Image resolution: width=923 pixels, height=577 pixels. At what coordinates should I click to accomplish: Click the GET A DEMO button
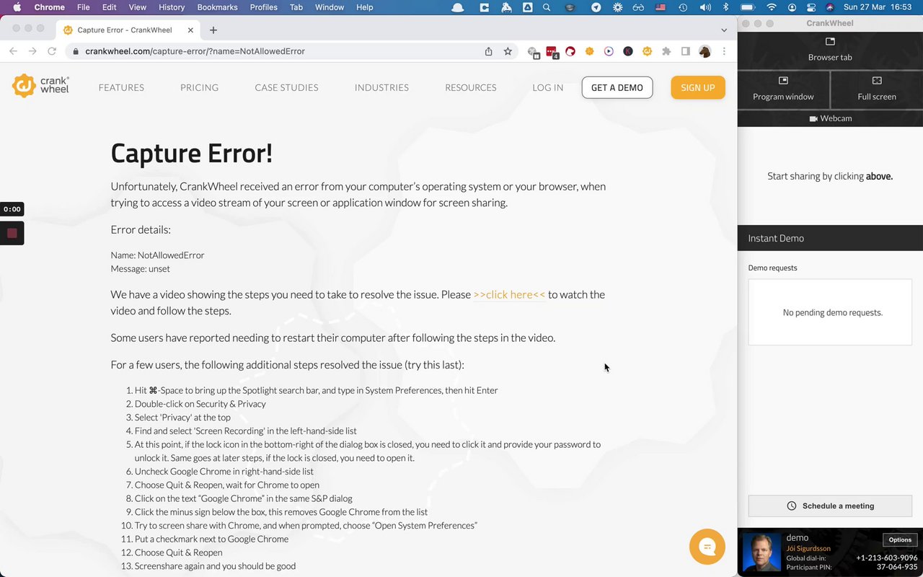click(617, 87)
